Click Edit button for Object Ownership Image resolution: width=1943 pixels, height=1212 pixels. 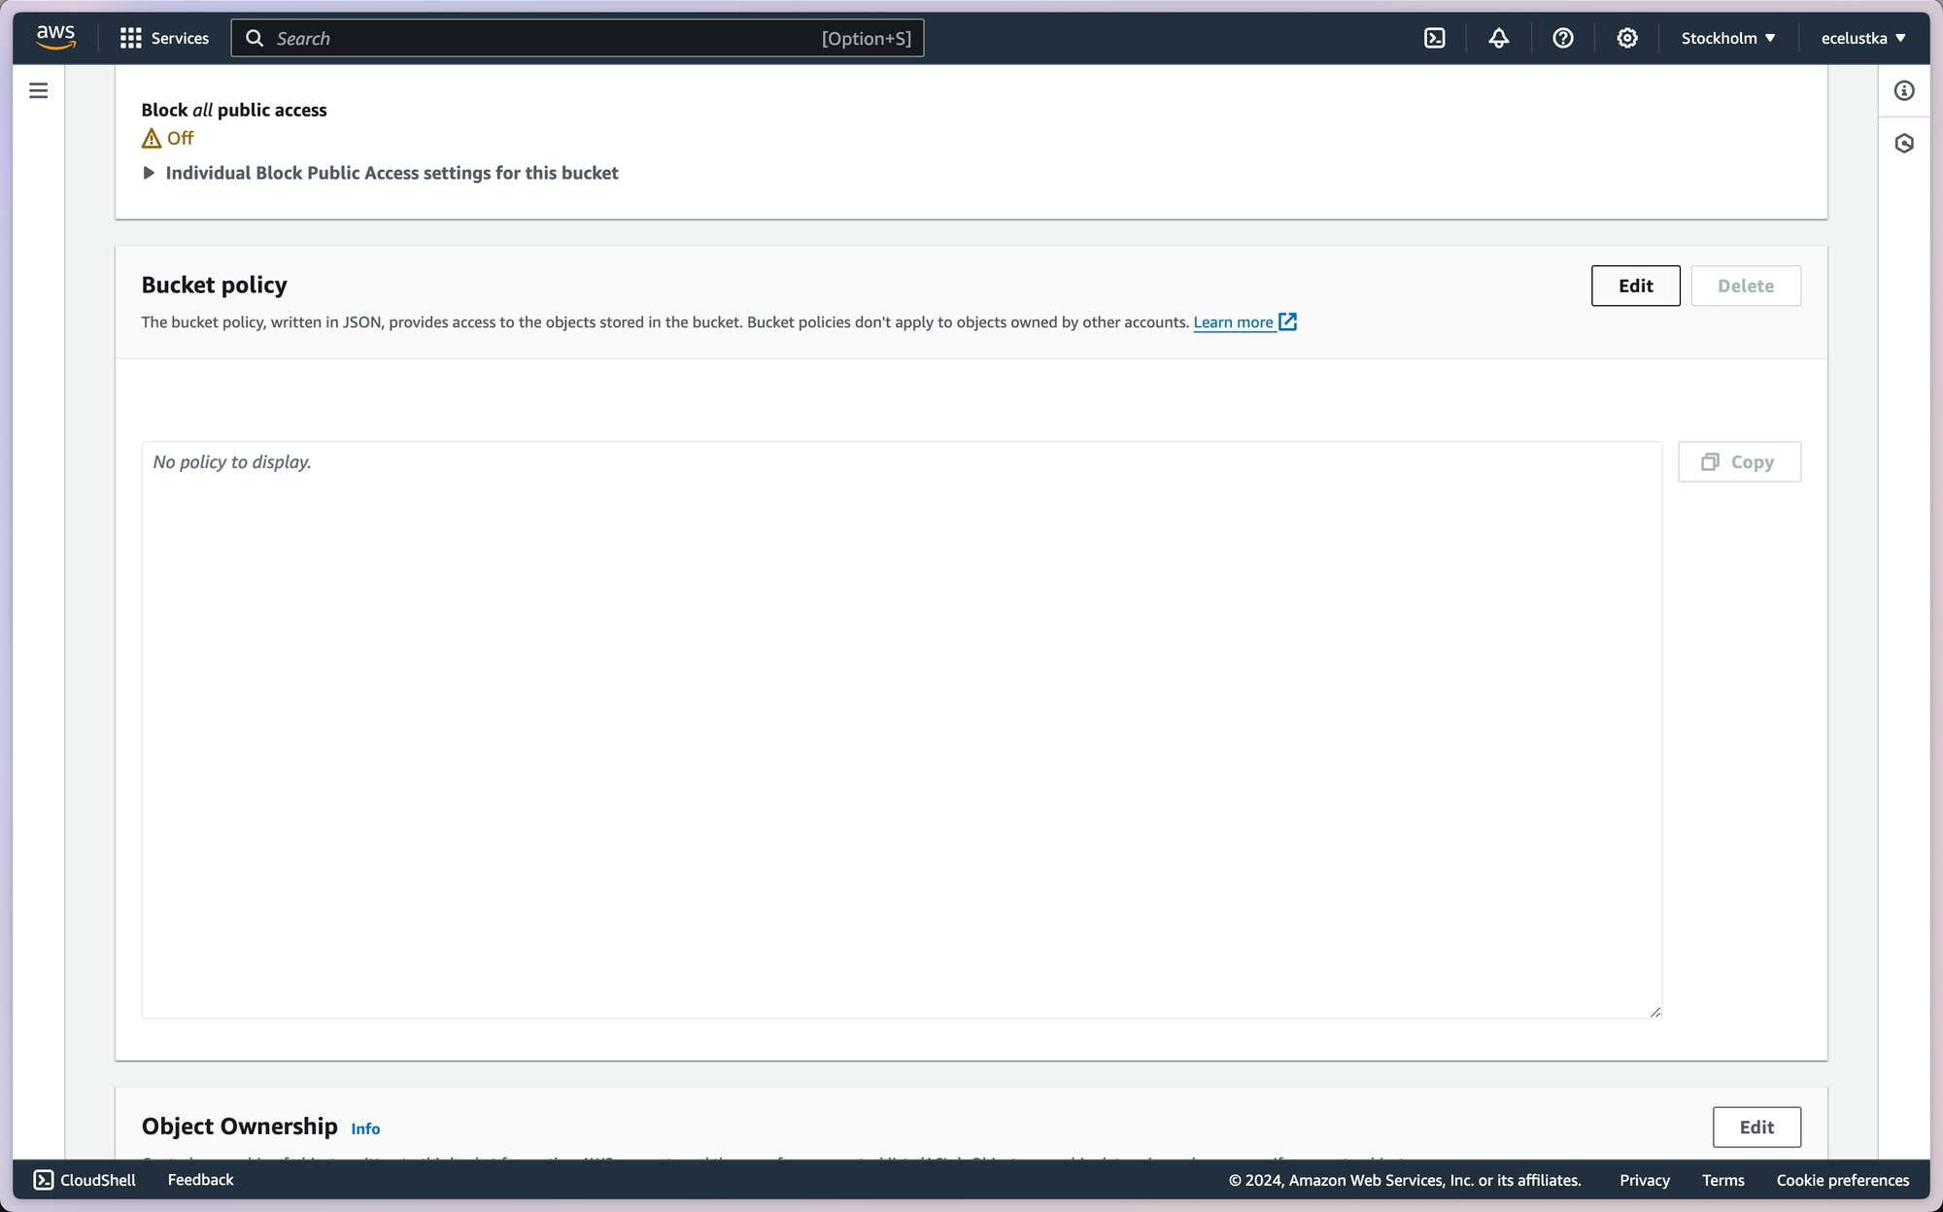pos(1756,1127)
